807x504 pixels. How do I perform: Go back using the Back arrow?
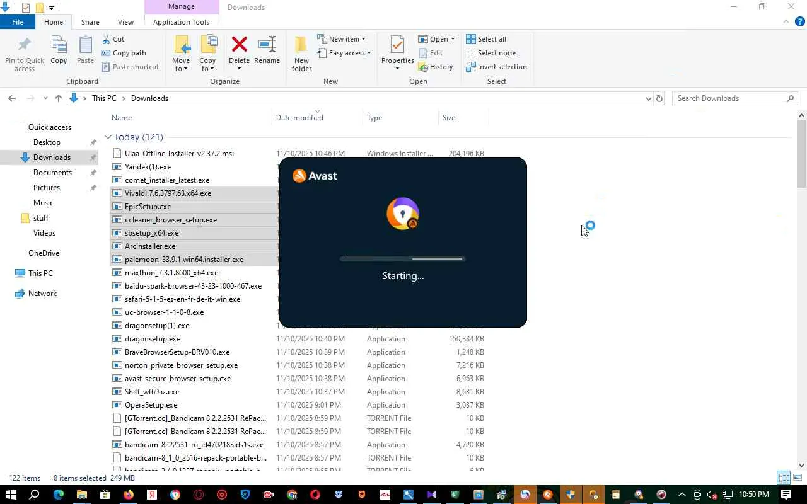tap(12, 98)
